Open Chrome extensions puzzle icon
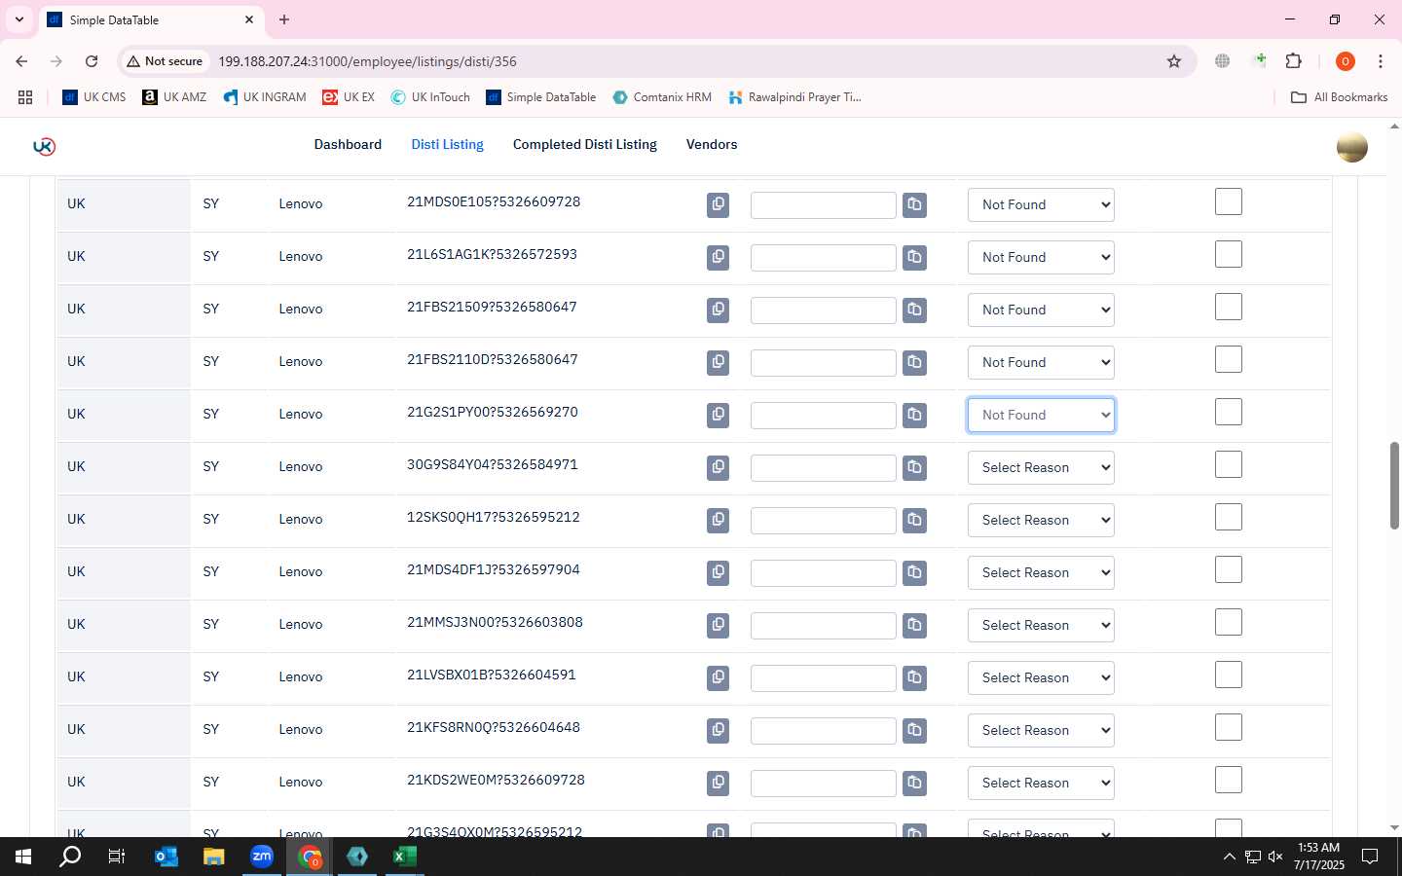This screenshot has height=876, width=1402. (x=1293, y=61)
